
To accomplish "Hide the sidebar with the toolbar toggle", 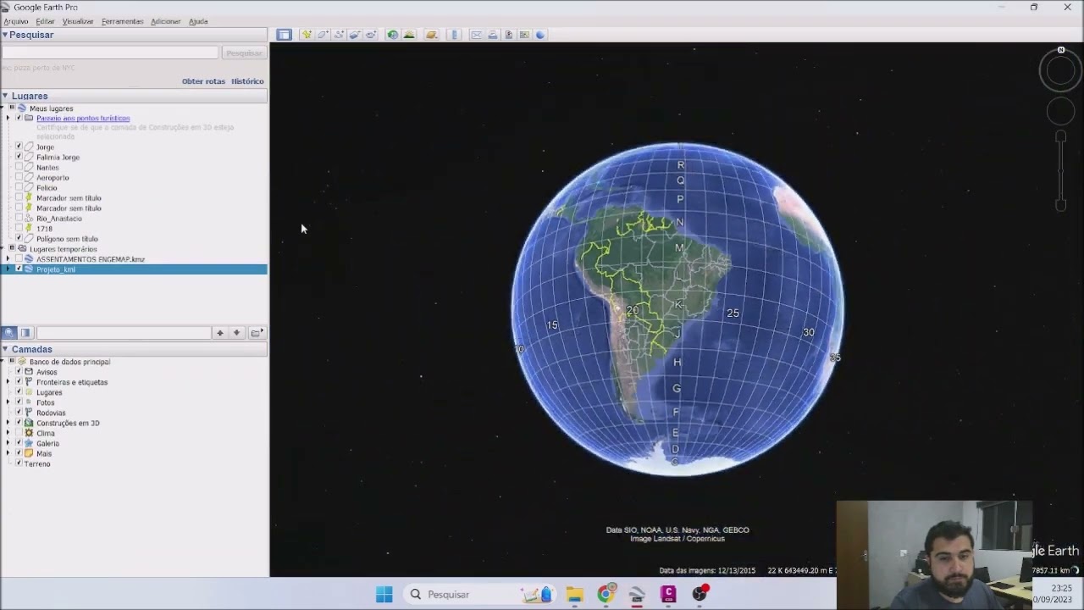I will click(x=284, y=35).
